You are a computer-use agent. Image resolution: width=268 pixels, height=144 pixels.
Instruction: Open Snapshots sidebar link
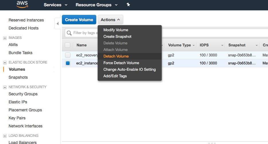pos(18,77)
